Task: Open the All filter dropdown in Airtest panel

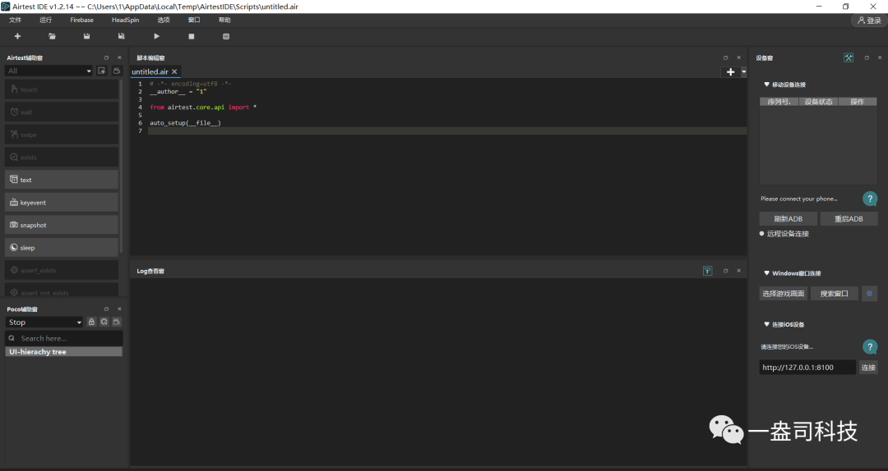Action: click(x=49, y=71)
